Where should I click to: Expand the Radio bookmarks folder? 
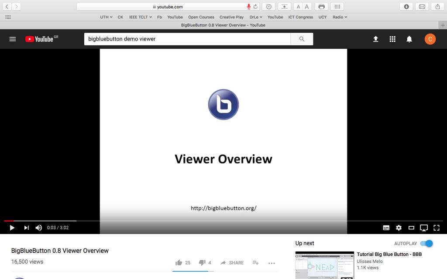(340, 17)
